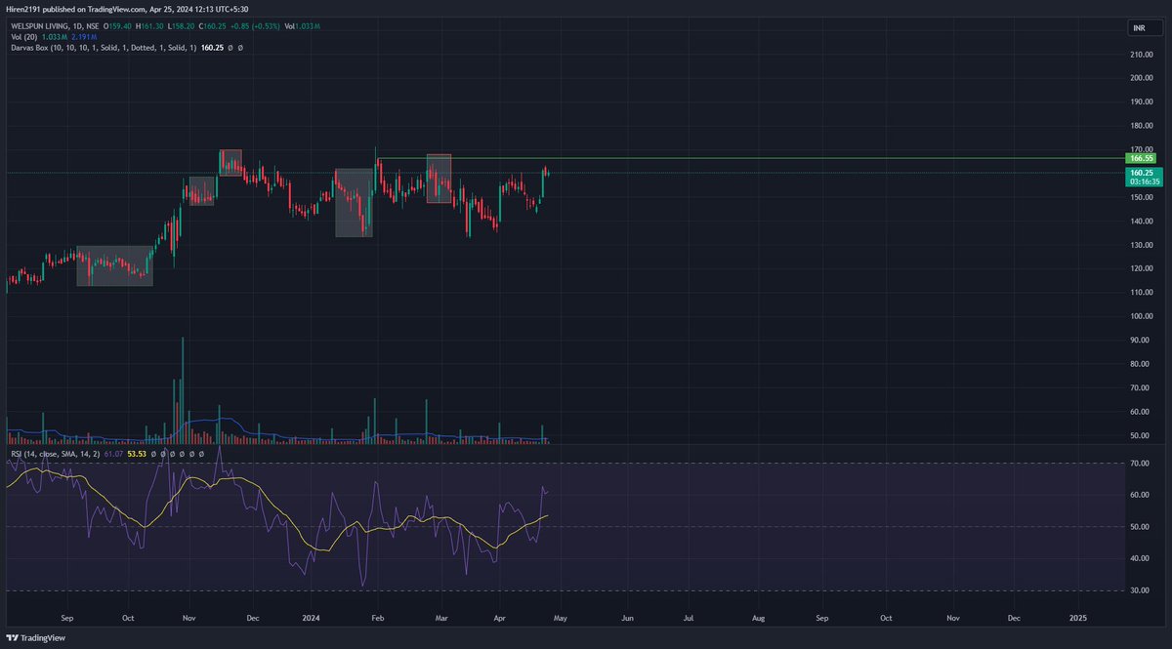
Task: Click the Sep label near chart start
Action: (66, 618)
